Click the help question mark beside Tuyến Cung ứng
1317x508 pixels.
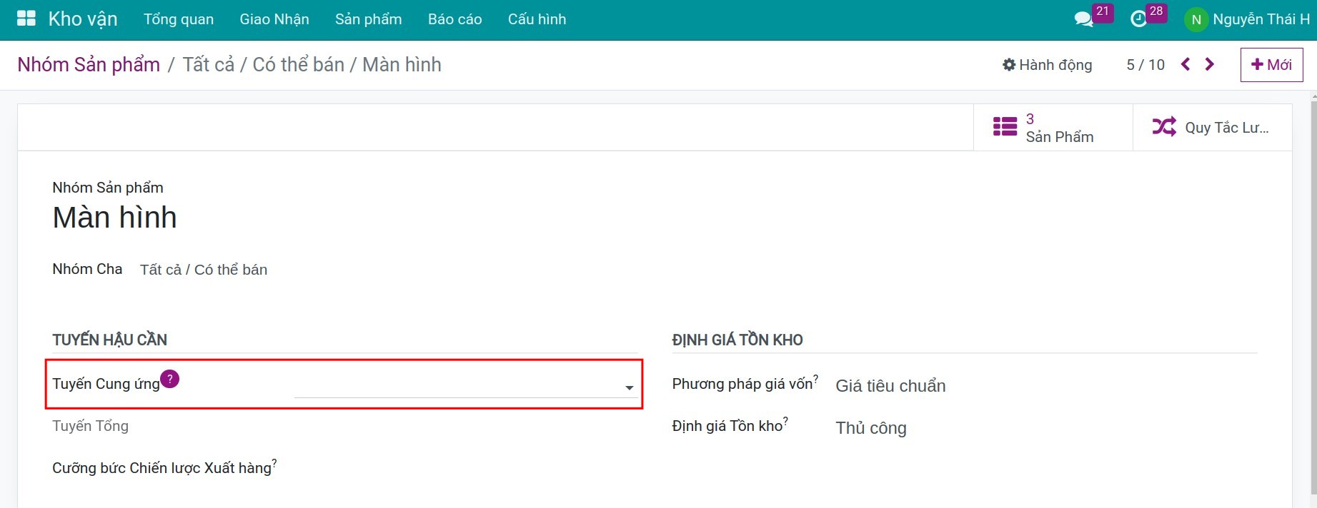170,379
